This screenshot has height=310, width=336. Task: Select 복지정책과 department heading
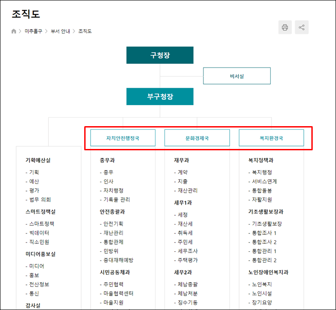coord(261,160)
